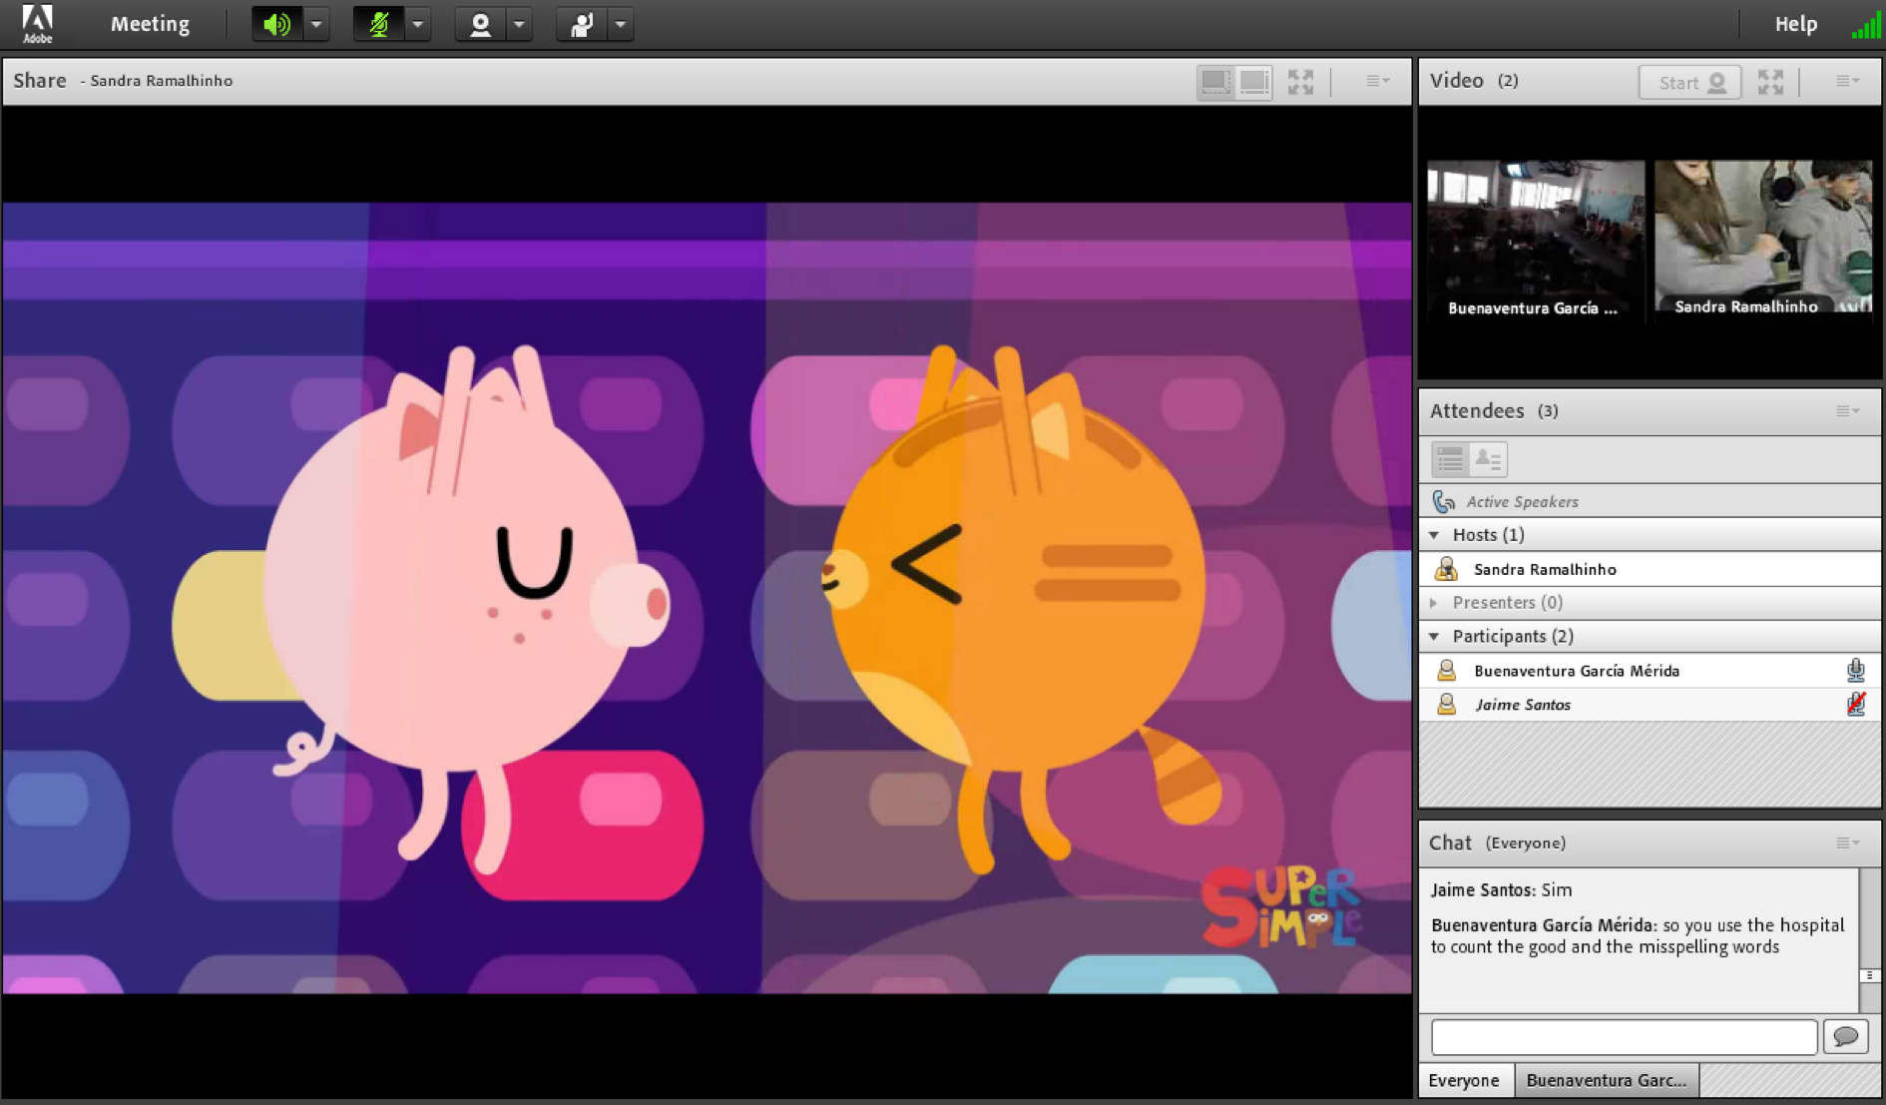Select the second Share pod view mode icon
Image resolution: width=1886 pixels, height=1105 pixels.
tap(1254, 82)
